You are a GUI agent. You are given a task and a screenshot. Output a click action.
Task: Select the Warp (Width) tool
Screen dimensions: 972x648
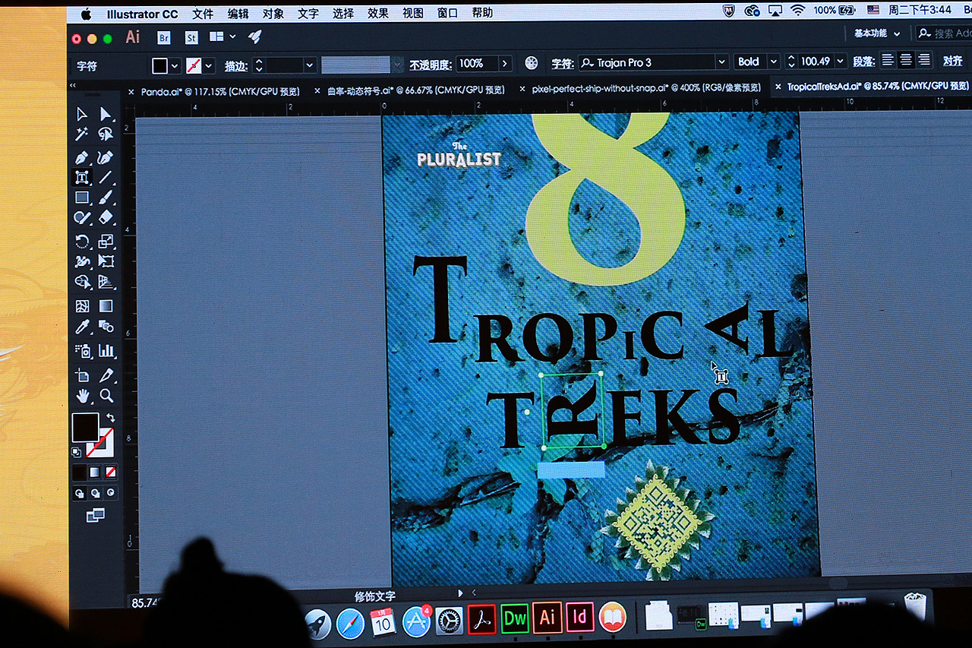[x=82, y=261]
